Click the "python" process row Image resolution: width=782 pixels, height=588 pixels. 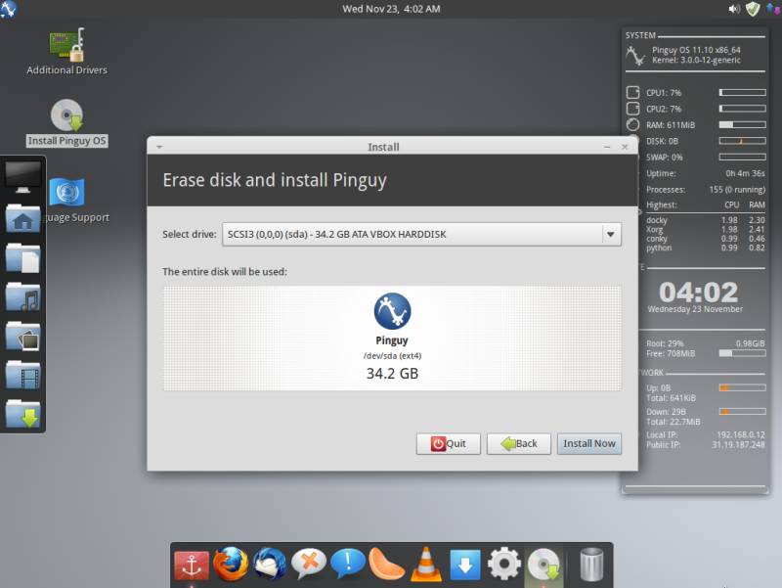point(705,249)
